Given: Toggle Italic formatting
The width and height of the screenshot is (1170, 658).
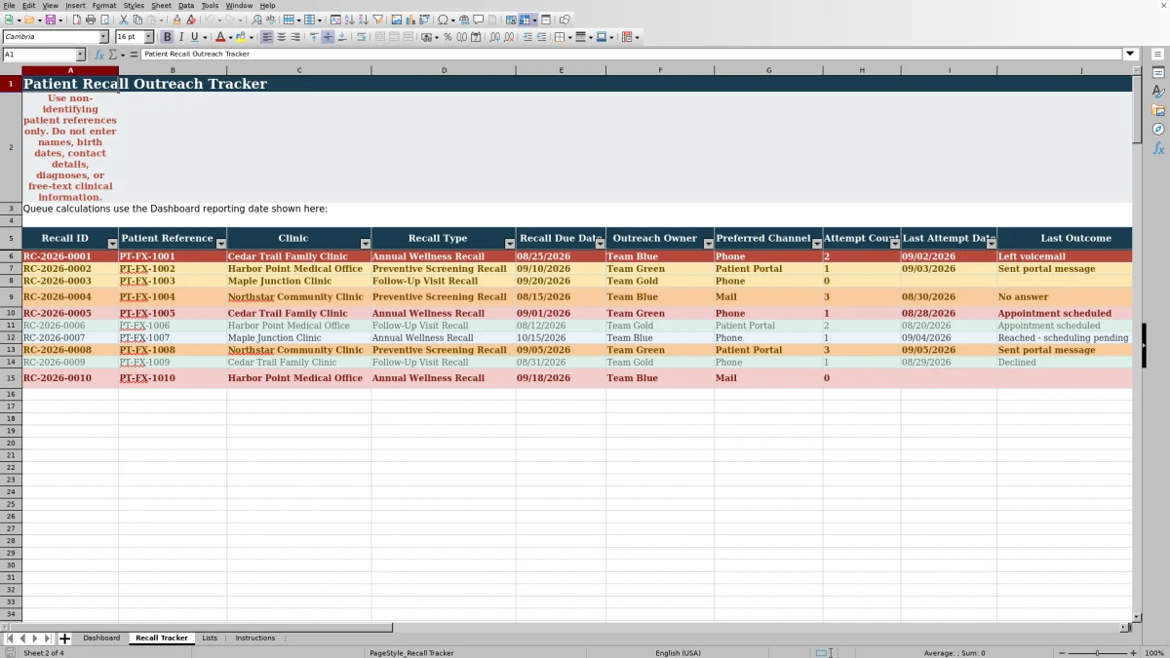Looking at the screenshot, I should coord(180,37).
